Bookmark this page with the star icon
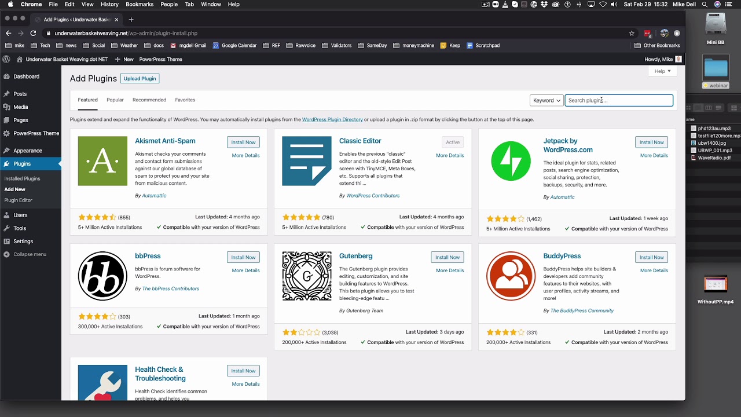The width and height of the screenshot is (741, 417). pyautogui.click(x=632, y=33)
